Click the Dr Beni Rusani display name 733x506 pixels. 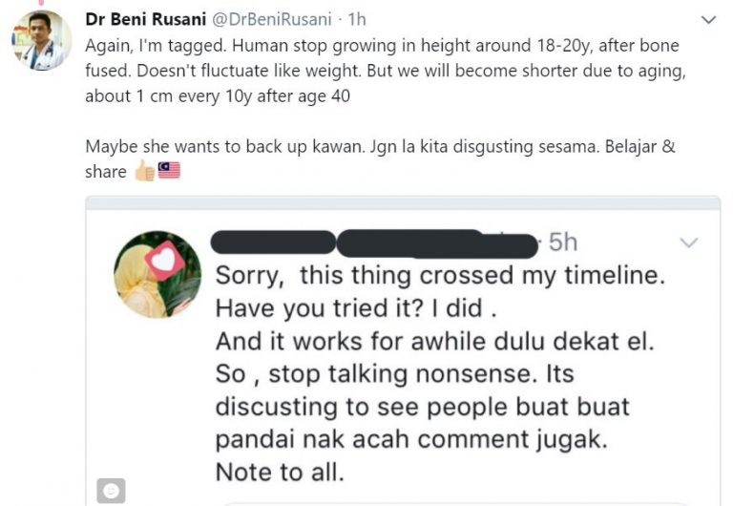pyautogui.click(x=145, y=19)
